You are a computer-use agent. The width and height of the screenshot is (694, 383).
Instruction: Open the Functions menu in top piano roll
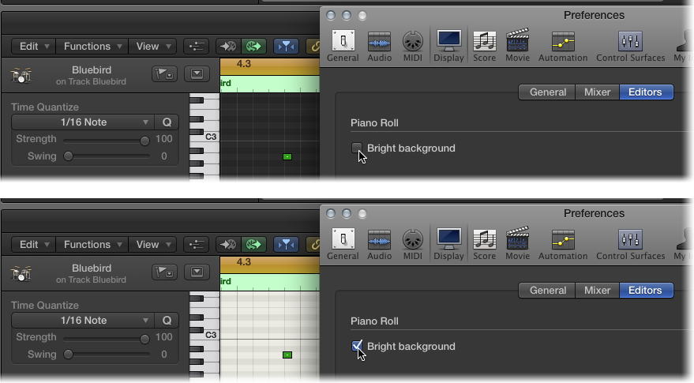coord(92,46)
